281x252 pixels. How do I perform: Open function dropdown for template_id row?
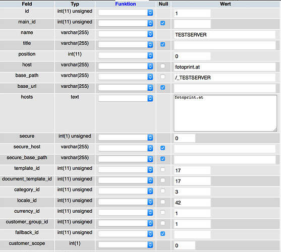[x=126, y=170]
